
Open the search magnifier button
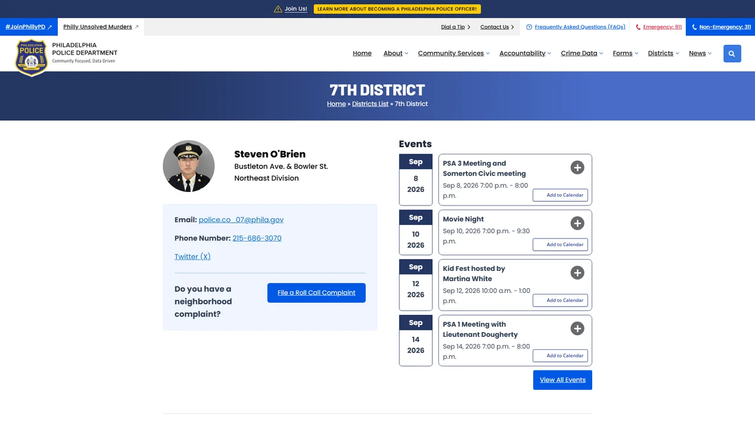point(732,54)
